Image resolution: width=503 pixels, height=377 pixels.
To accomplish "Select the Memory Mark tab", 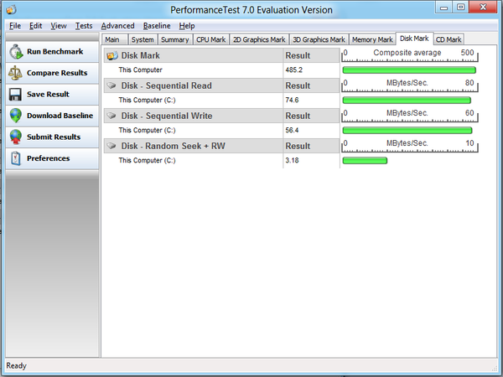I will 372,39.
